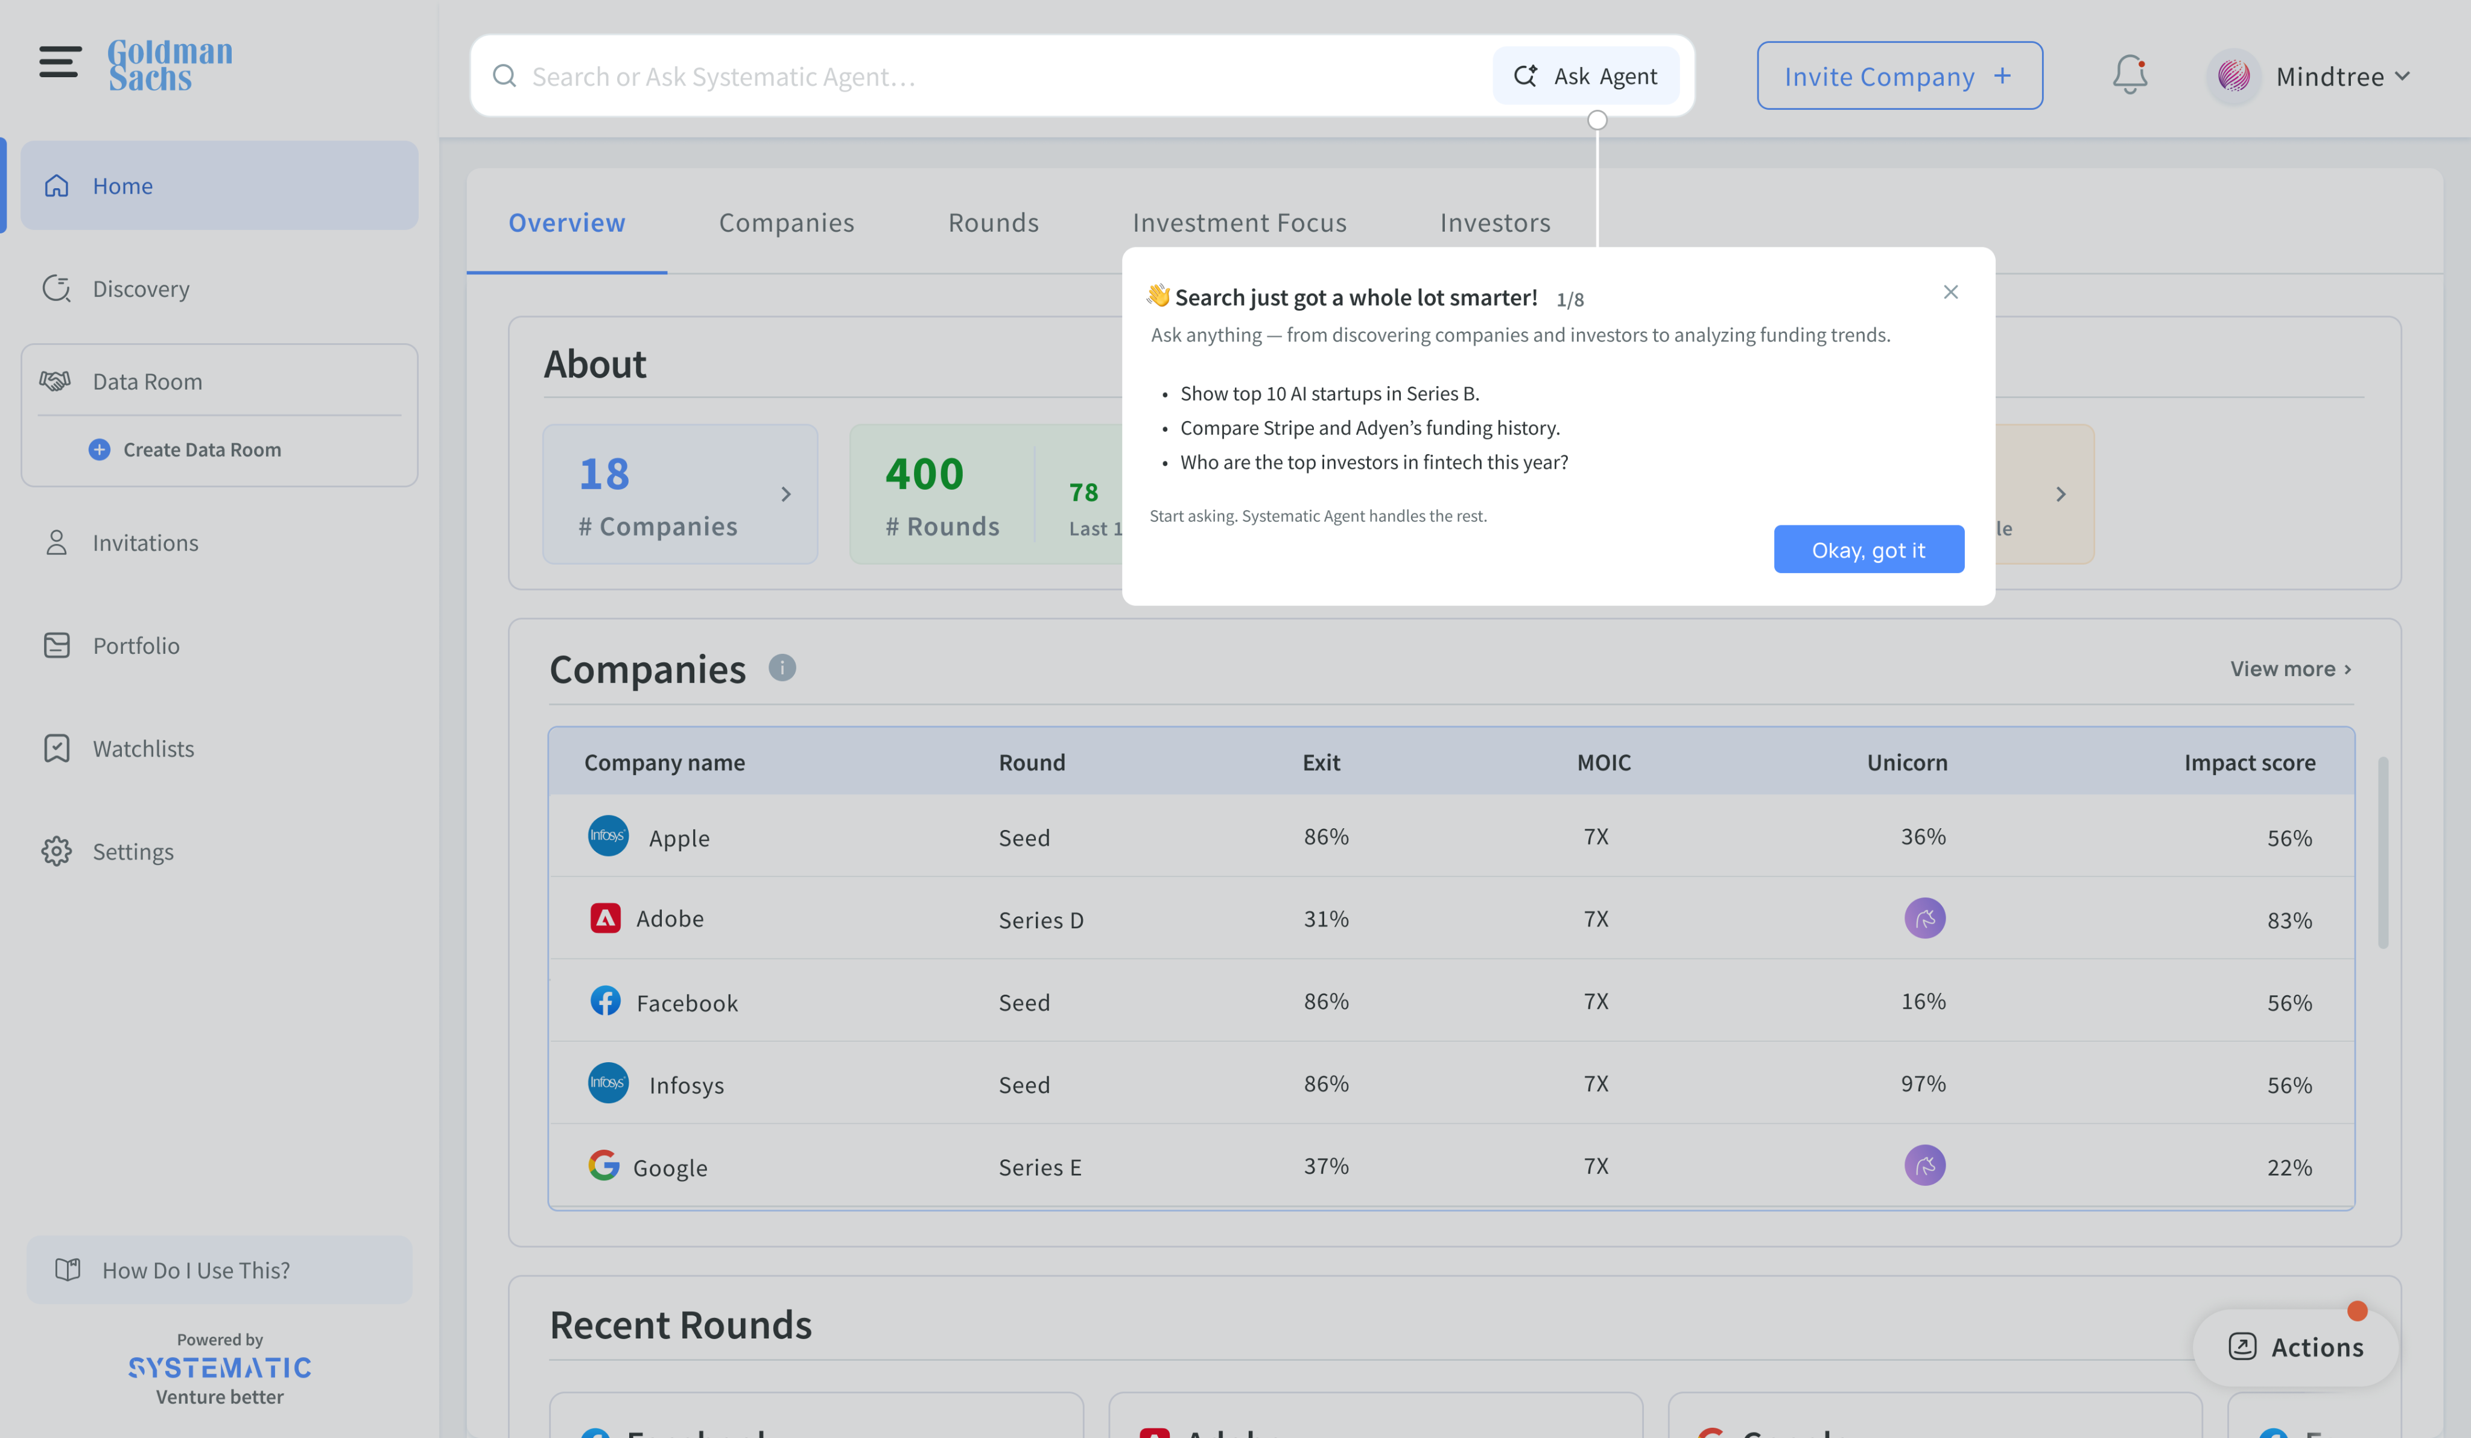Click the Goldman Sachs logo
The width and height of the screenshot is (2471, 1438).
[170, 65]
